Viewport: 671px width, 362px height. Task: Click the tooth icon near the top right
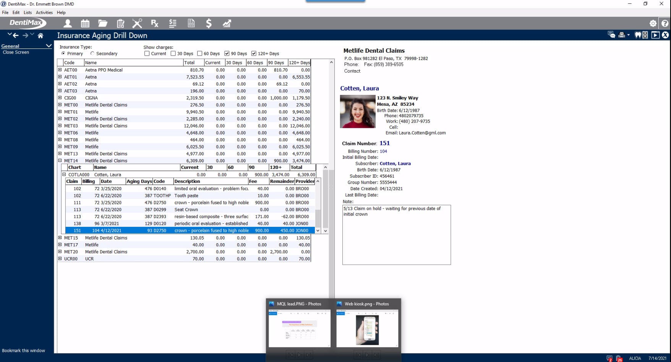tap(638, 35)
